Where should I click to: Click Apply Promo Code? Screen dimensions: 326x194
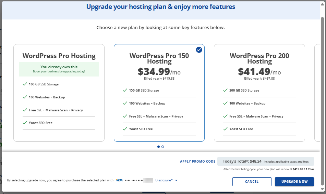198,162
